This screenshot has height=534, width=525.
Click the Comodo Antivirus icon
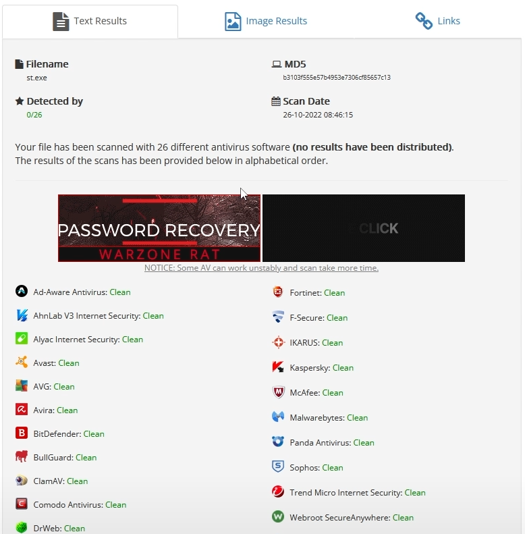tap(22, 504)
